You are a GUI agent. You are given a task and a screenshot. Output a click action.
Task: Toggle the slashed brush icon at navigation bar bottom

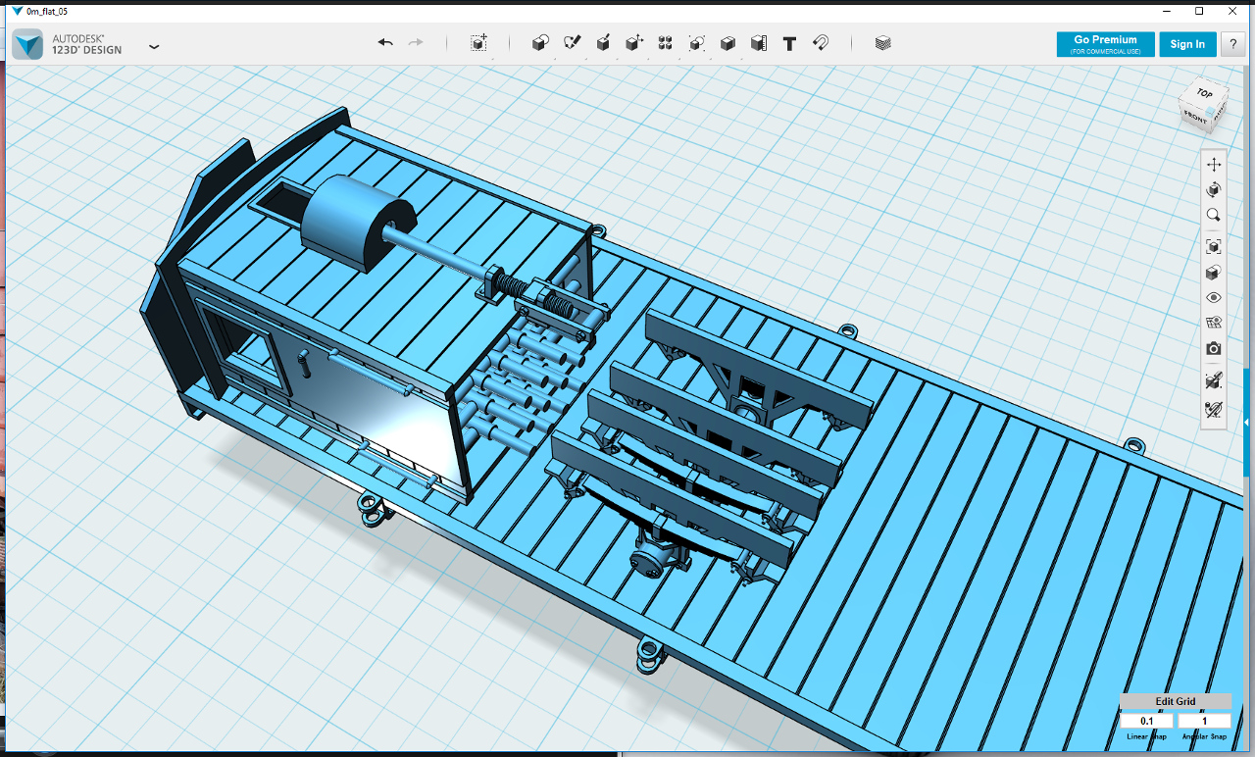[1214, 408]
